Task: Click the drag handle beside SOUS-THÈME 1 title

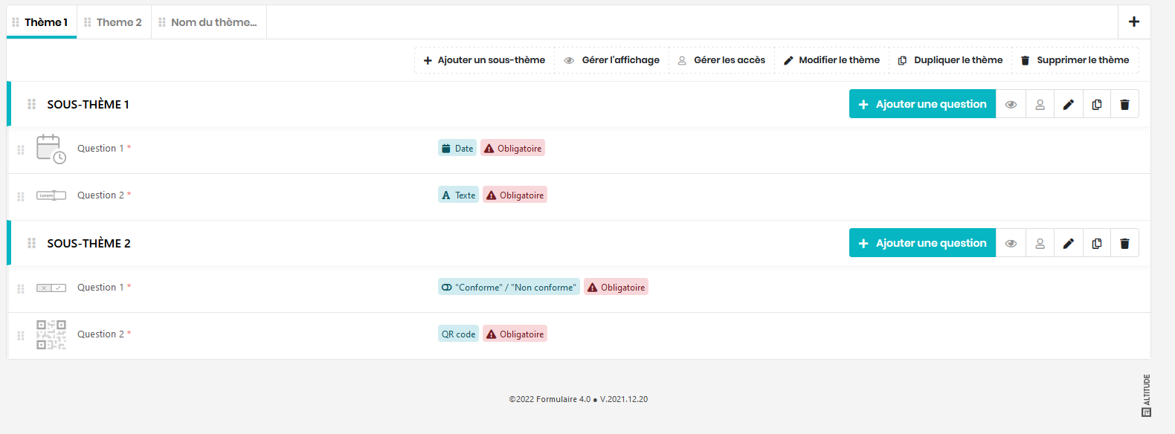Action: 31,105
